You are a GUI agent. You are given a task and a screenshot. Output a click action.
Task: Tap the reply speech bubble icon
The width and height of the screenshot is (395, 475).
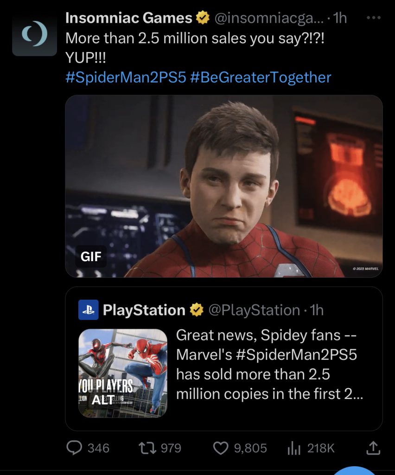click(75, 448)
